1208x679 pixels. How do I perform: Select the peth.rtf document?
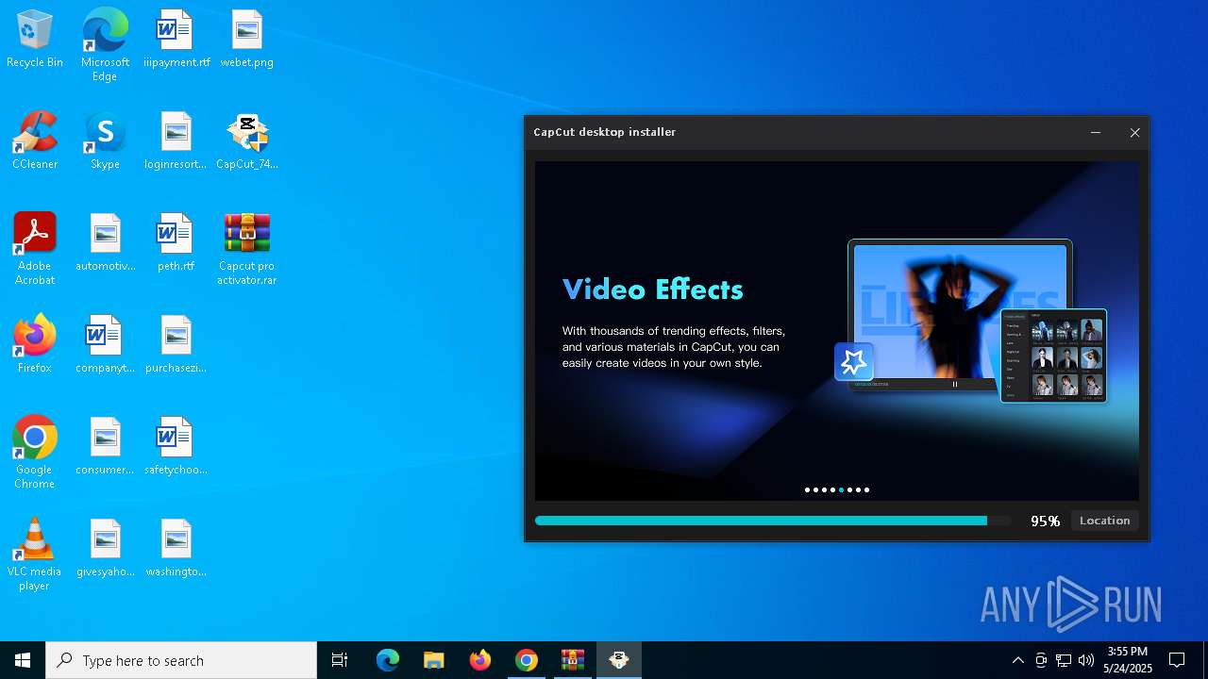pos(176,242)
